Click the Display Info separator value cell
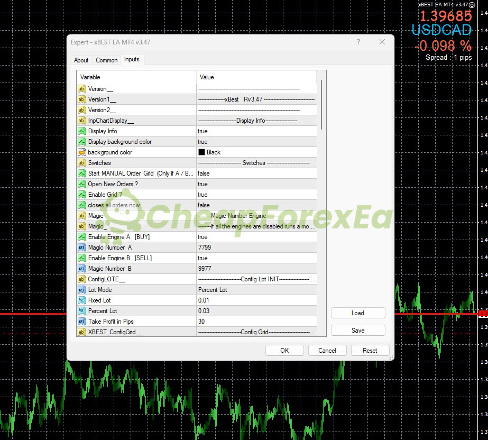488x440 pixels. click(x=256, y=121)
